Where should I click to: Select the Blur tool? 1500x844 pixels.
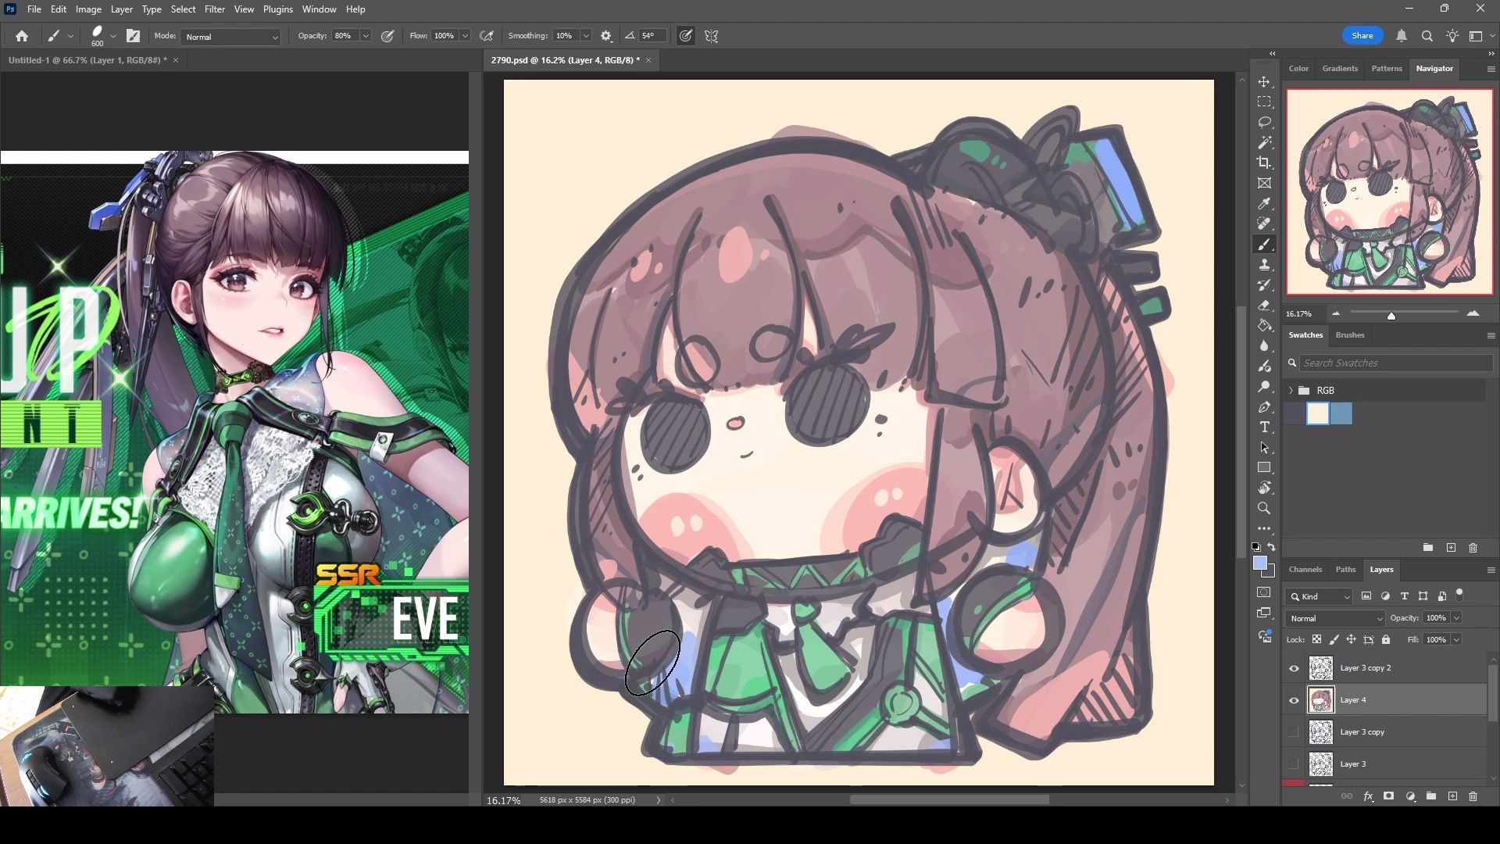click(1264, 346)
